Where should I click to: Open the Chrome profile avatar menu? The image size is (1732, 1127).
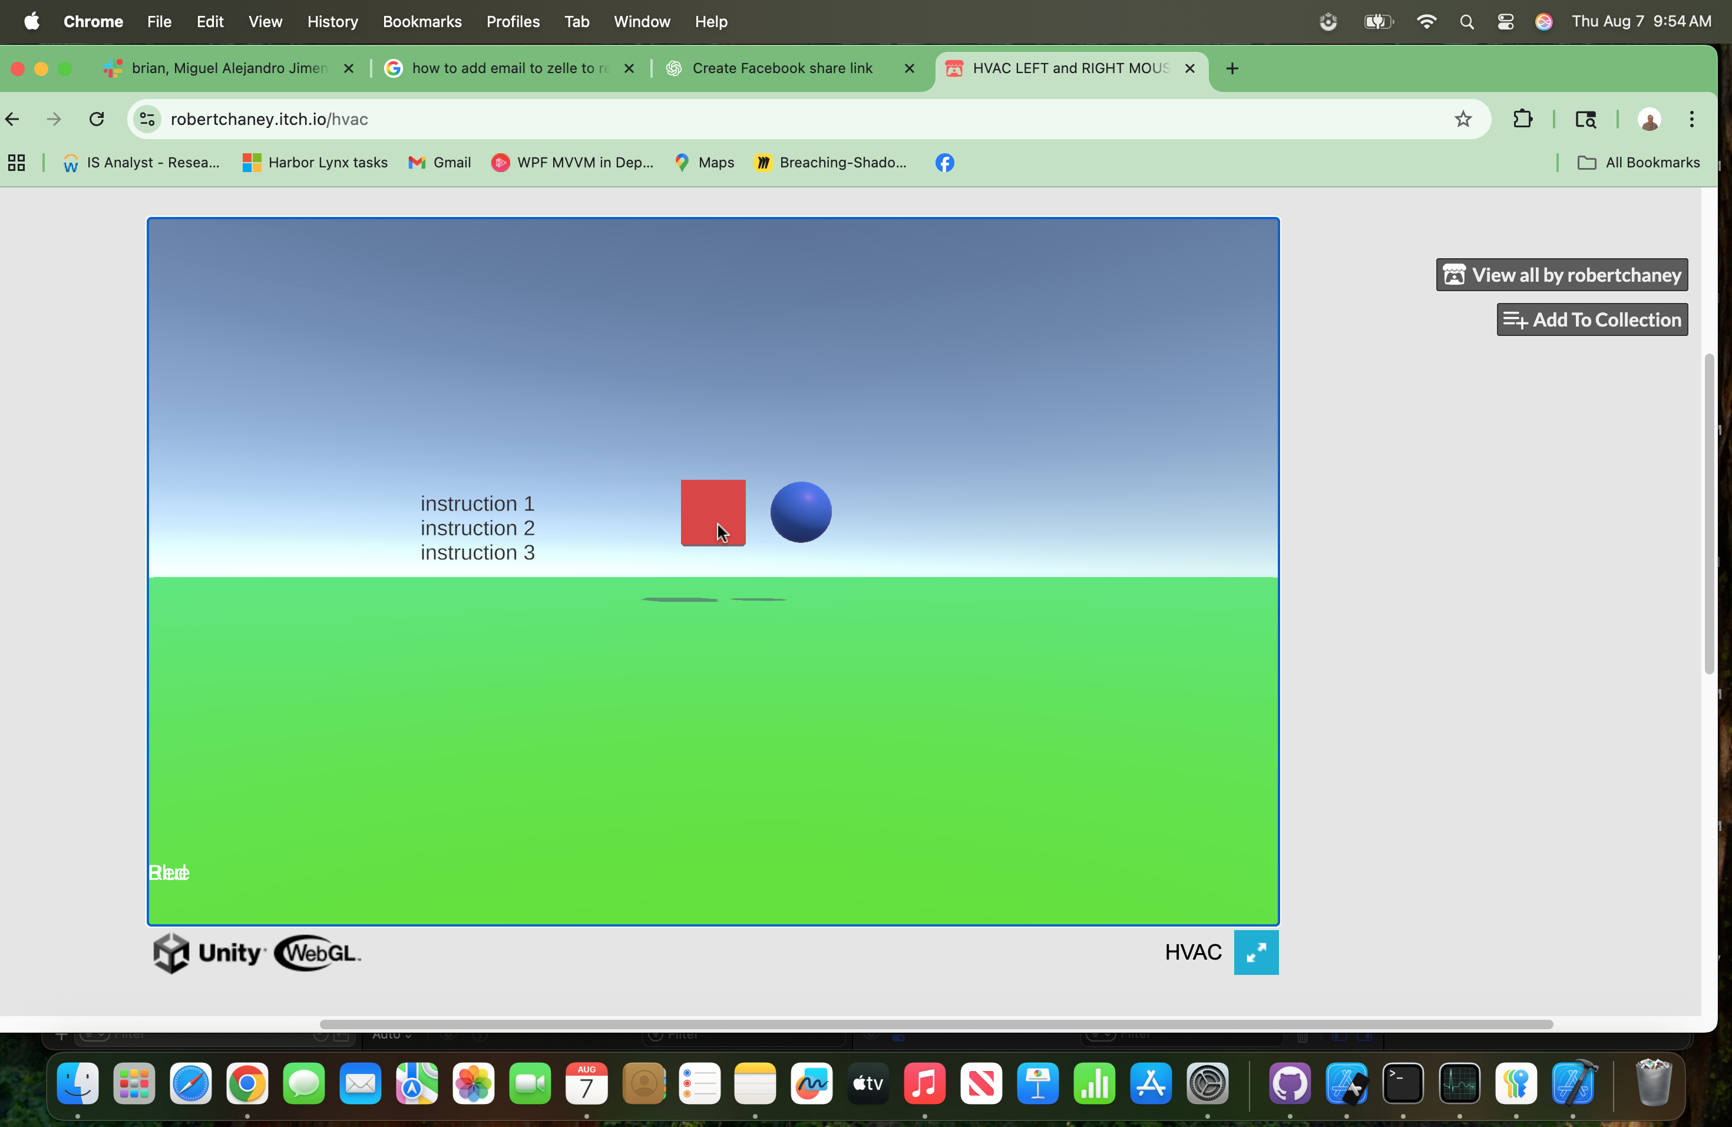1649,118
